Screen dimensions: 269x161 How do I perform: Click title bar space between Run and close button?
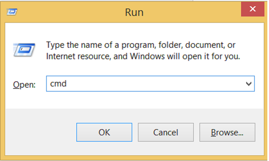point(194,12)
